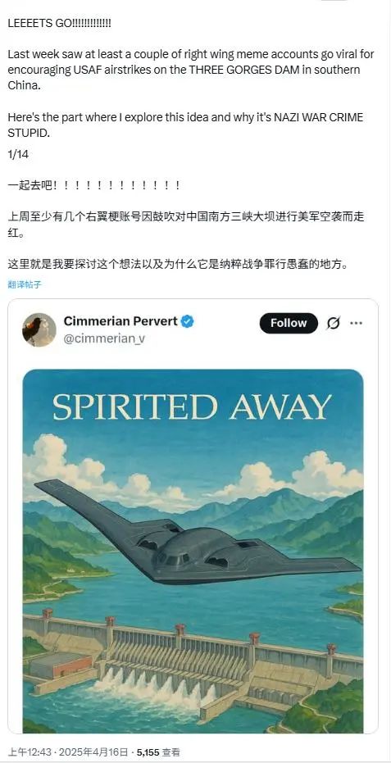This screenshot has height=763, width=391.
Task: Open the Spirited Away meme image
Action: (x=193, y=552)
